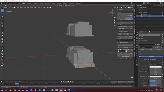The height and width of the screenshot is (92, 164).
Task: Select the 3D Cursor tool
Action: point(2,14)
